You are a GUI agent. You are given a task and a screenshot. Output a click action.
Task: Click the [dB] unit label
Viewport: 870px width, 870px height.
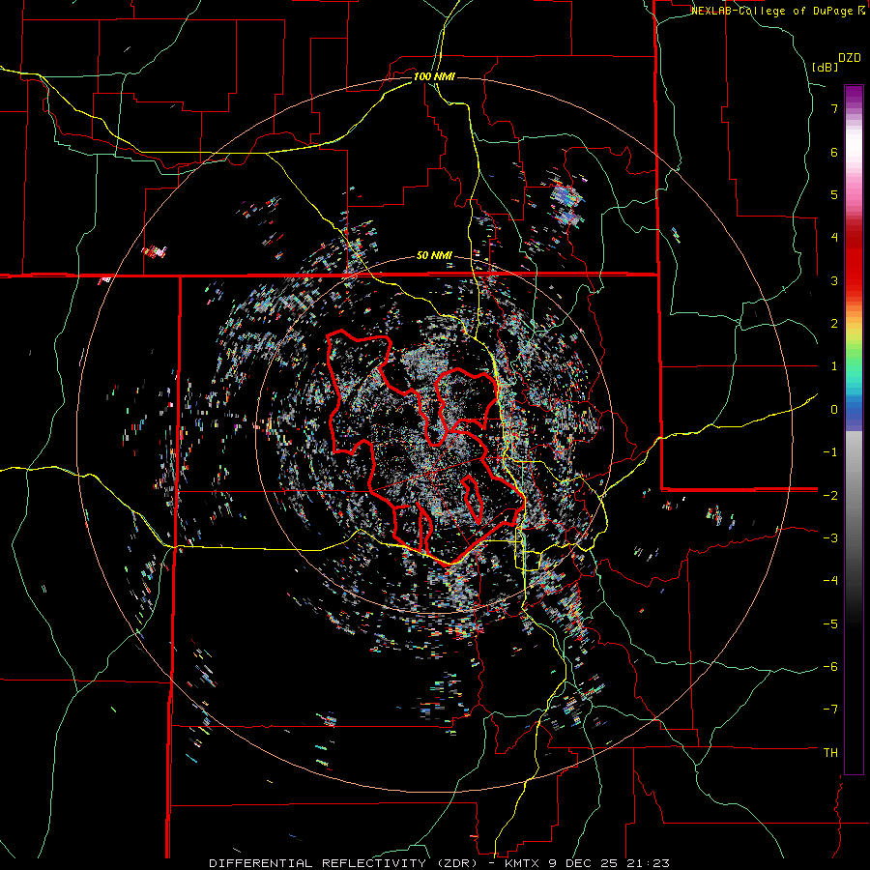pos(825,67)
